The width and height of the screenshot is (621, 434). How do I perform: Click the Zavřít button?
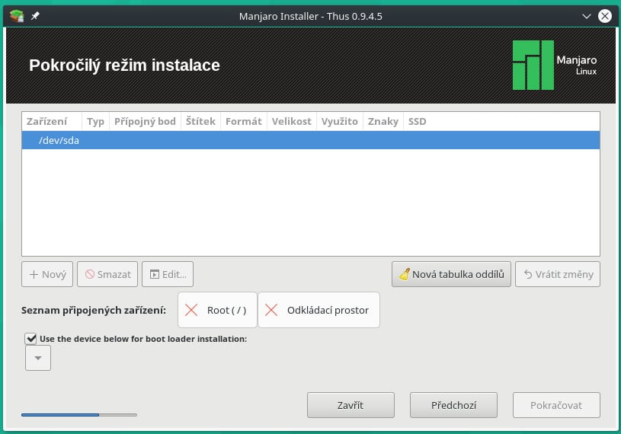coord(351,405)
